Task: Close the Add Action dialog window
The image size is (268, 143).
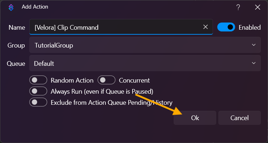Action: 257,7
